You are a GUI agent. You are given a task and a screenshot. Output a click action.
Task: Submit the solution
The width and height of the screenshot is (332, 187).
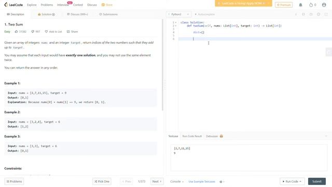coord(317,181)
